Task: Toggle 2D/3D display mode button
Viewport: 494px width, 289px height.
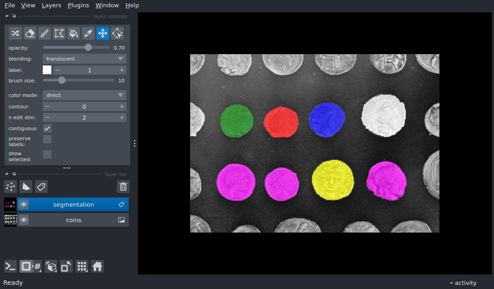Action: point(30,267)
